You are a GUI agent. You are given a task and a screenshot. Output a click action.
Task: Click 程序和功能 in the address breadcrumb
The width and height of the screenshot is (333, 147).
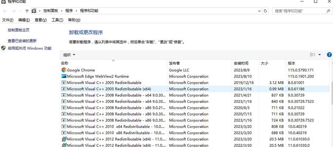[89, 11]
